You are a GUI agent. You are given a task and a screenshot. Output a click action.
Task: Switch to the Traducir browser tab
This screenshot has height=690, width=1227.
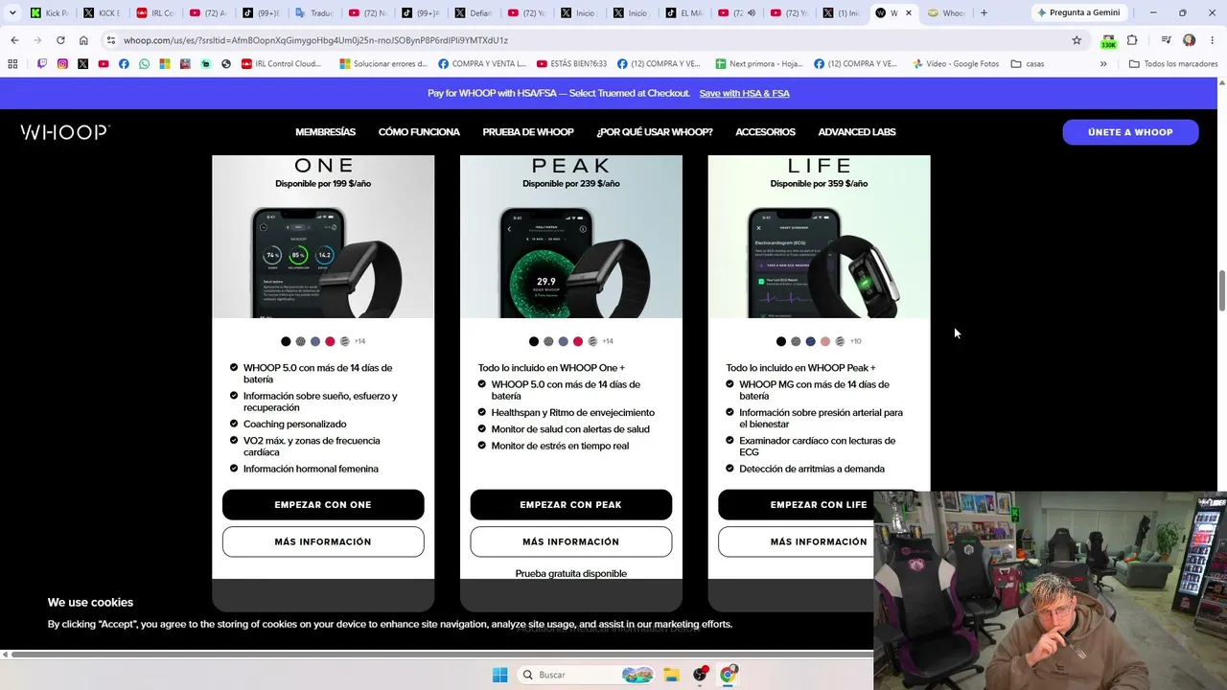point(313,12)
